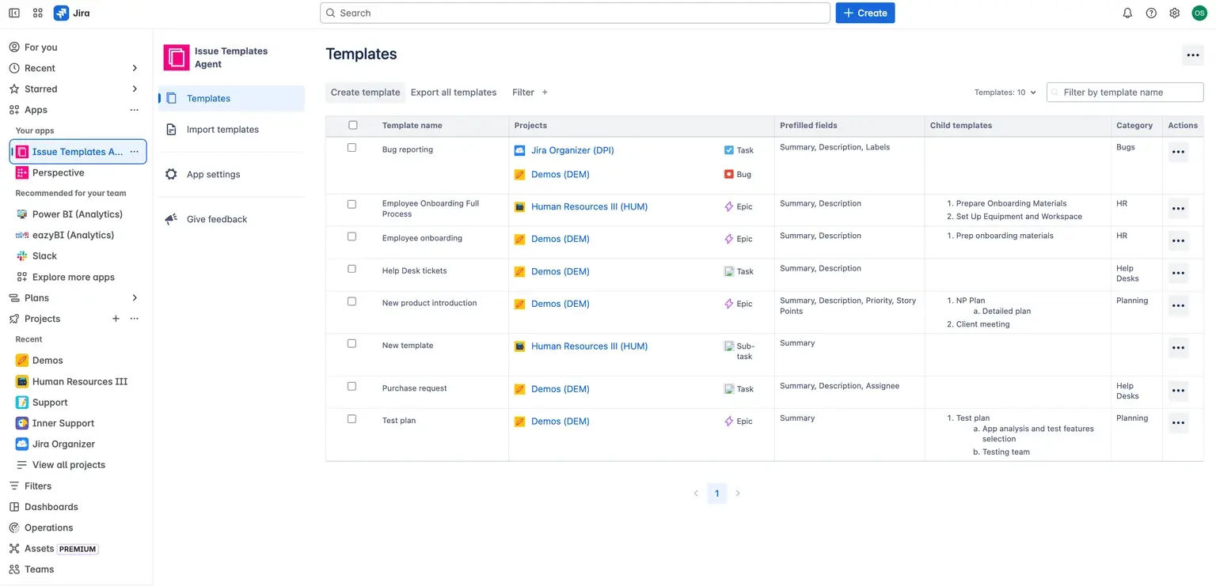Screen dimensions: 1216x586
Task: Check the Help Desk tickets template checkbox
Action: pos(352,269)
